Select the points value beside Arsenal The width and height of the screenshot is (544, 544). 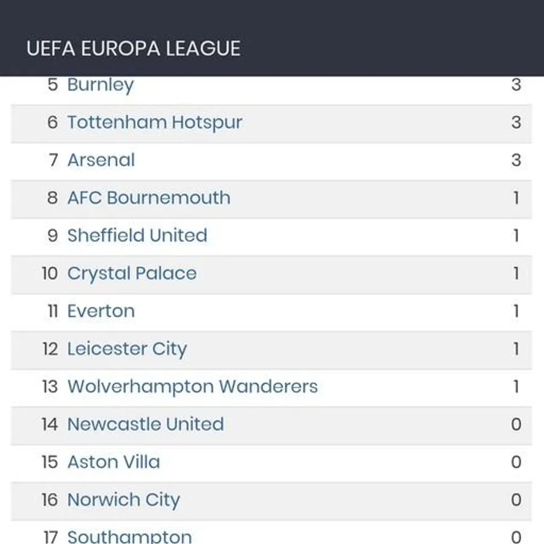[x=516, y=160]
